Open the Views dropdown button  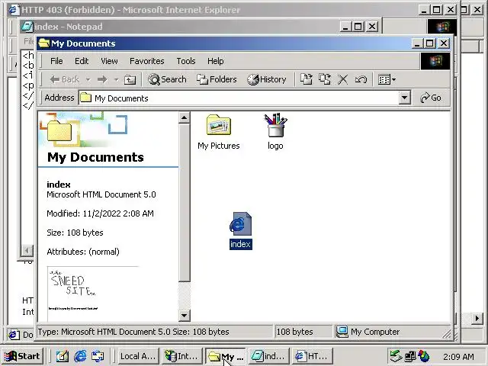tap(387, 79)
